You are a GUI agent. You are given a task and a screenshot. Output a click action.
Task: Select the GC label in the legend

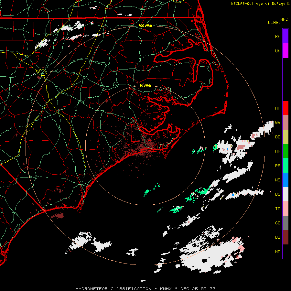tap(277, 223)
